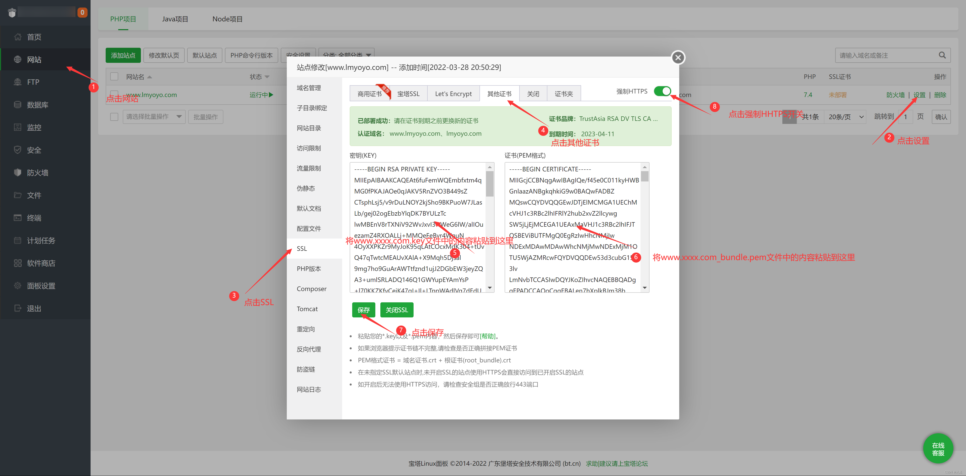Click the folder icon beside 文件

[17, 195]
